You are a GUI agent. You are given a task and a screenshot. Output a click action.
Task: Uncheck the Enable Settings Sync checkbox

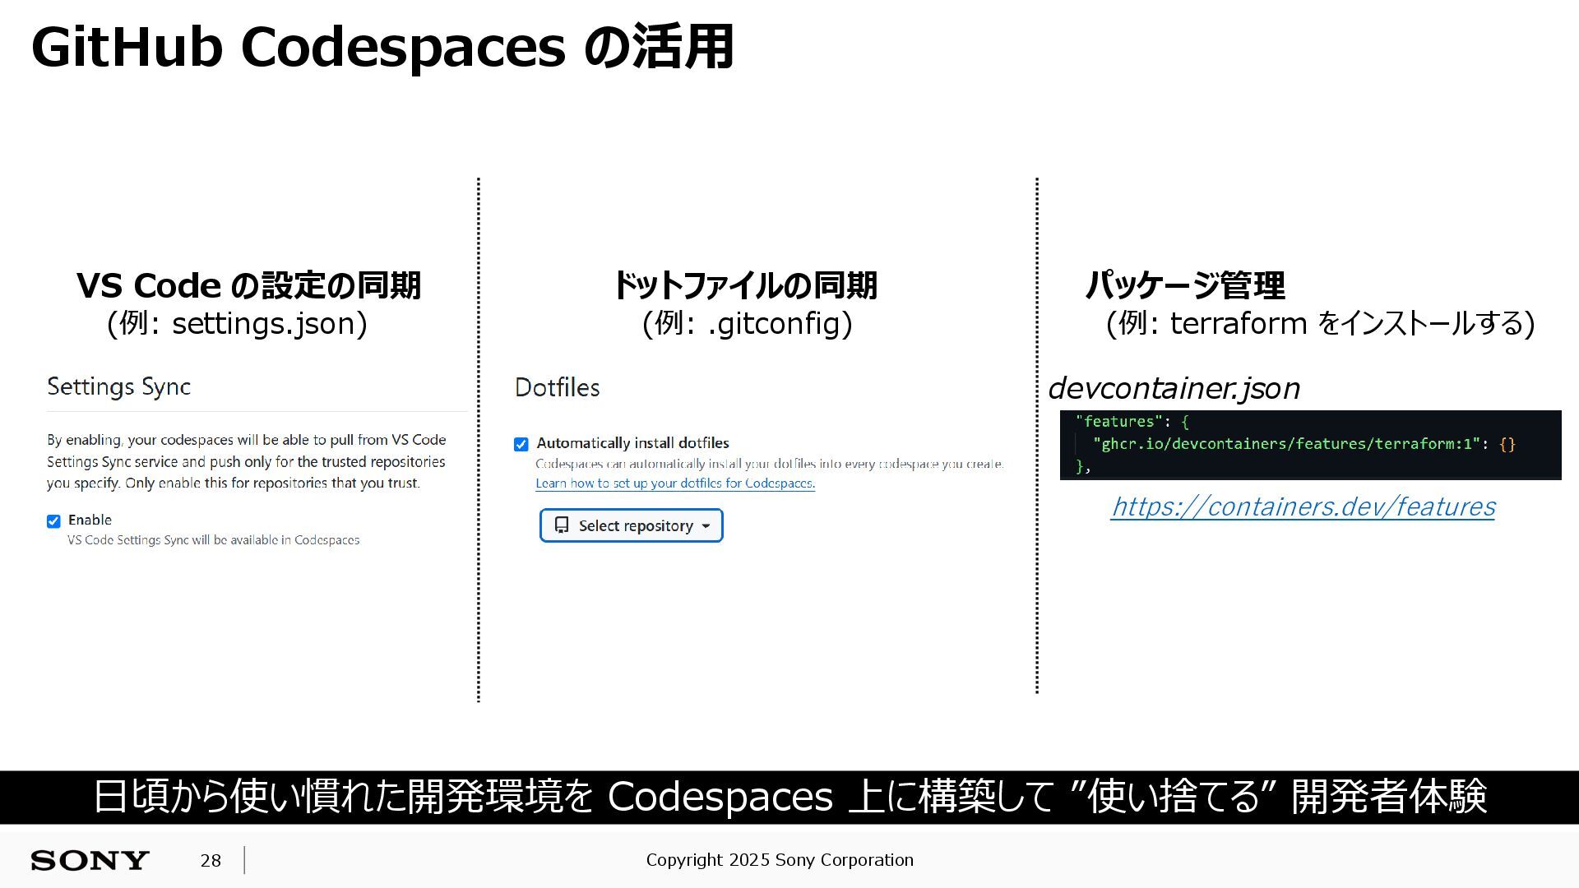[53, 521]
